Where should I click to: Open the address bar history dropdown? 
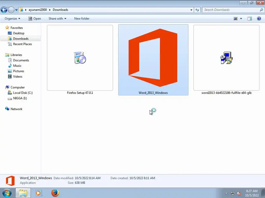point(191,10)
